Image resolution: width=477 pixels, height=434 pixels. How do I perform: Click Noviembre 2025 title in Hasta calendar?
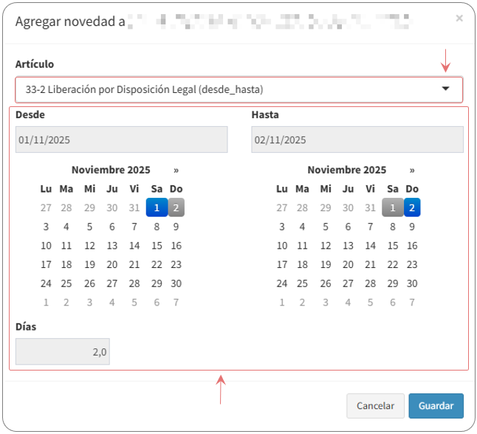(346, 170)
